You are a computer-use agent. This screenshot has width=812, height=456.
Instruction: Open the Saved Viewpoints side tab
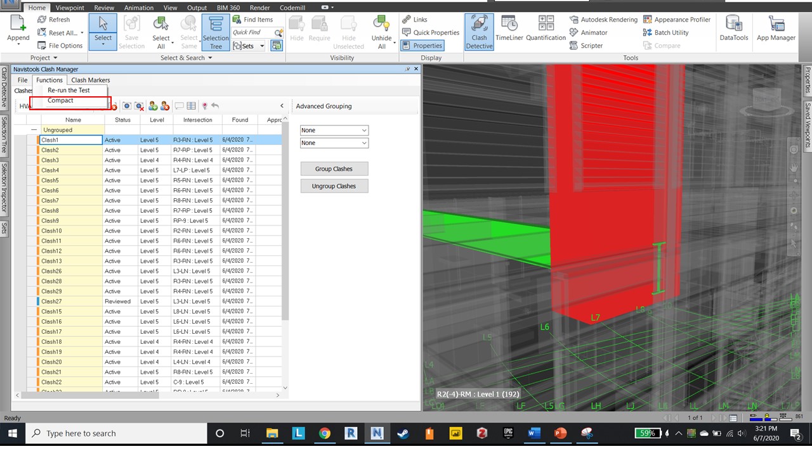pos(808,125)
